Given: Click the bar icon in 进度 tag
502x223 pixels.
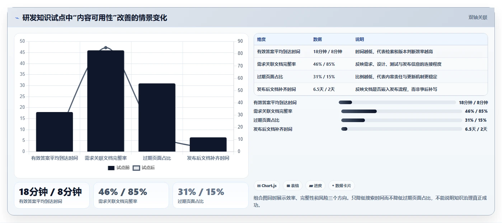Looking at the screenshot, I should [x=311, y=186].
